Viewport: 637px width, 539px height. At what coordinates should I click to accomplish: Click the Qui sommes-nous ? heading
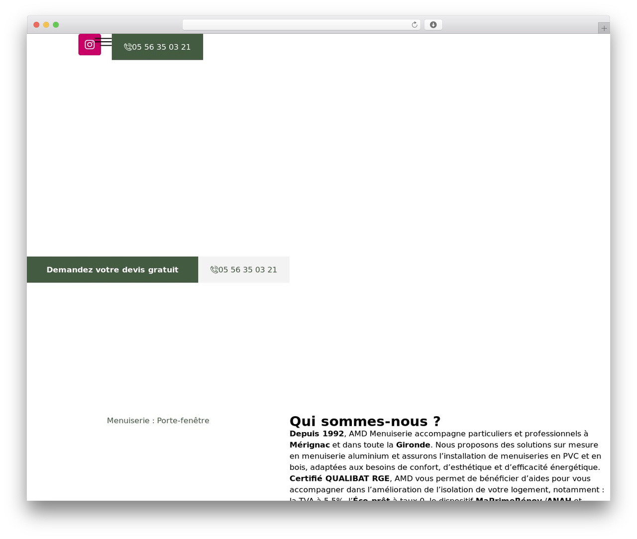pos(365,421)
